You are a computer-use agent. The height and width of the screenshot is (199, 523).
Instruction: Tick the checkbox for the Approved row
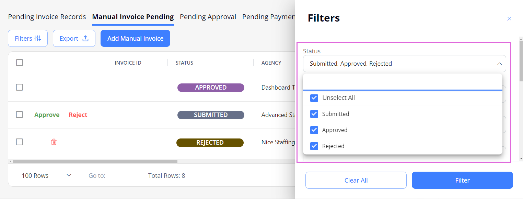[20, 87]
